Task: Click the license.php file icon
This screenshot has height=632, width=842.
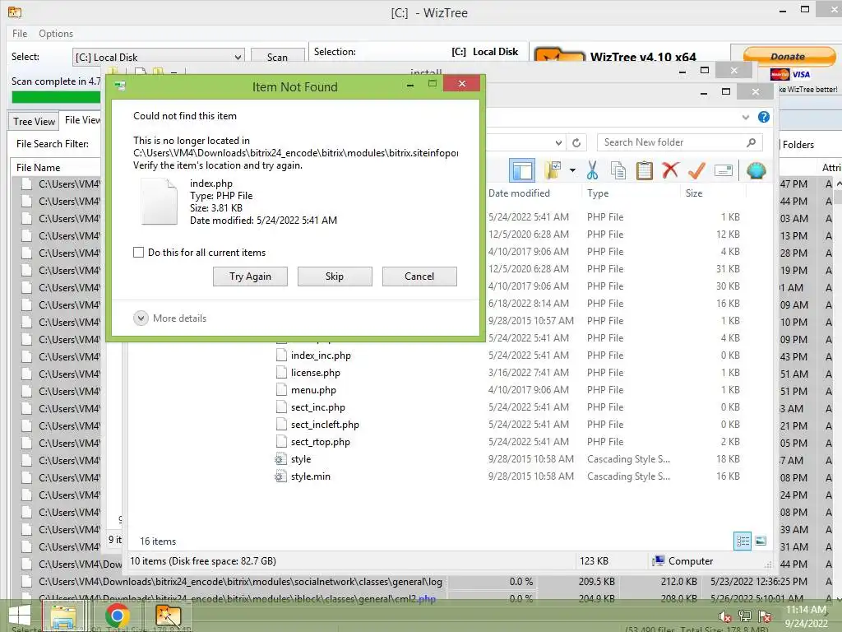Action: tap(281, 373)
